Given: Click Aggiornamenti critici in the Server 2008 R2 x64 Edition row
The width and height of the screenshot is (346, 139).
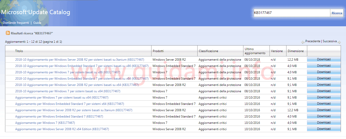Looking at the screenshot, I should (213, 129).
